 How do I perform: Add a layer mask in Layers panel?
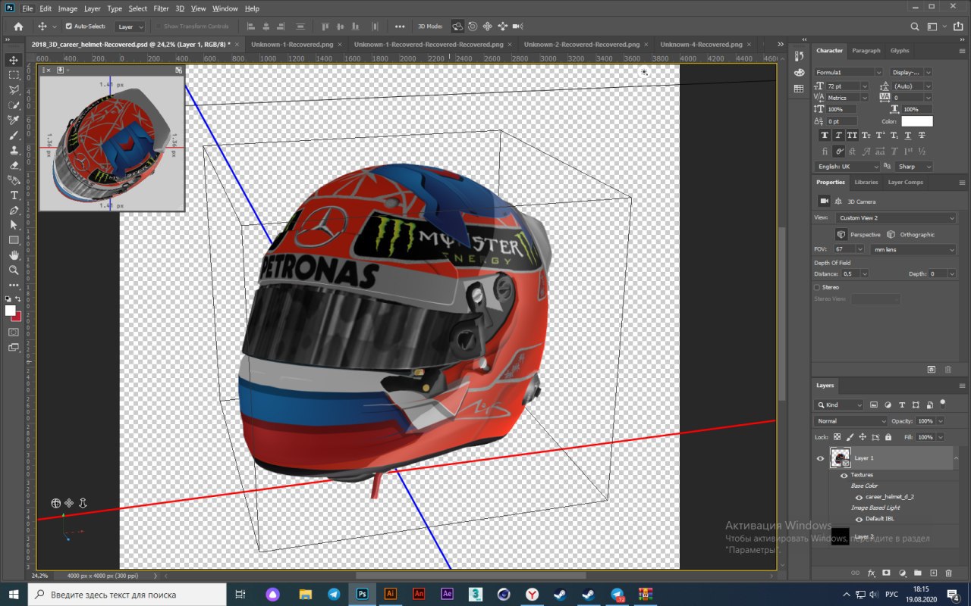point(887,573)
